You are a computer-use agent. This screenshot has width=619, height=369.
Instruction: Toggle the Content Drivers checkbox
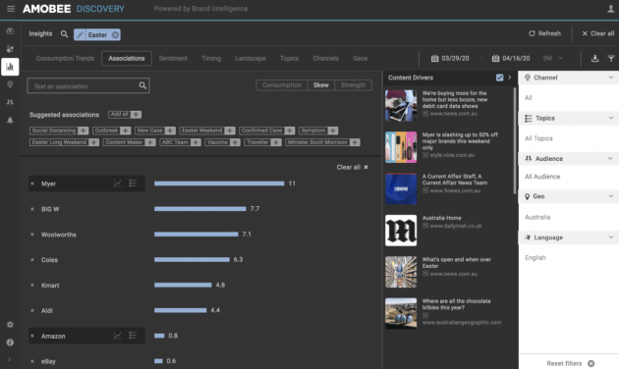tap(499, 78)
